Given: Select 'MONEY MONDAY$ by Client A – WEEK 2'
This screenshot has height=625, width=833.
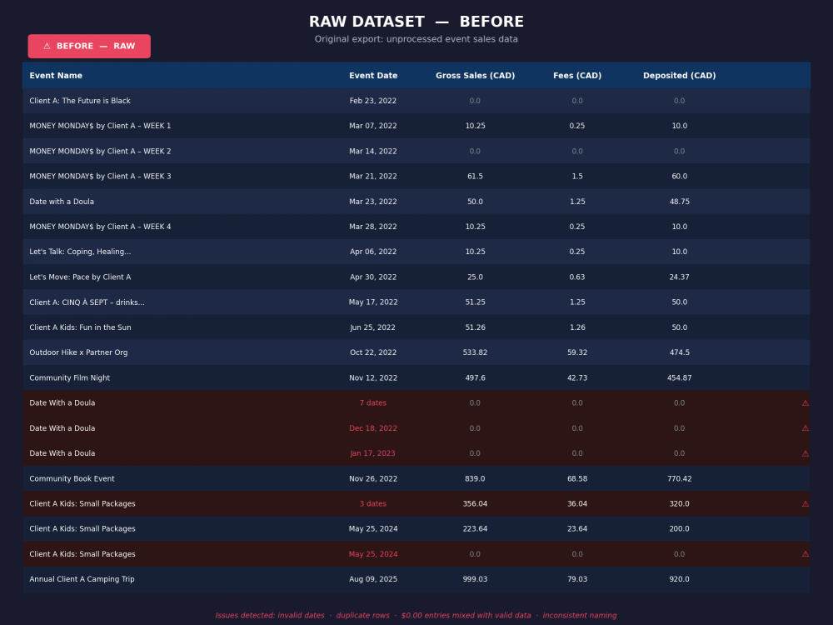Looking at the screenshot, I should (x=100, y=151).
